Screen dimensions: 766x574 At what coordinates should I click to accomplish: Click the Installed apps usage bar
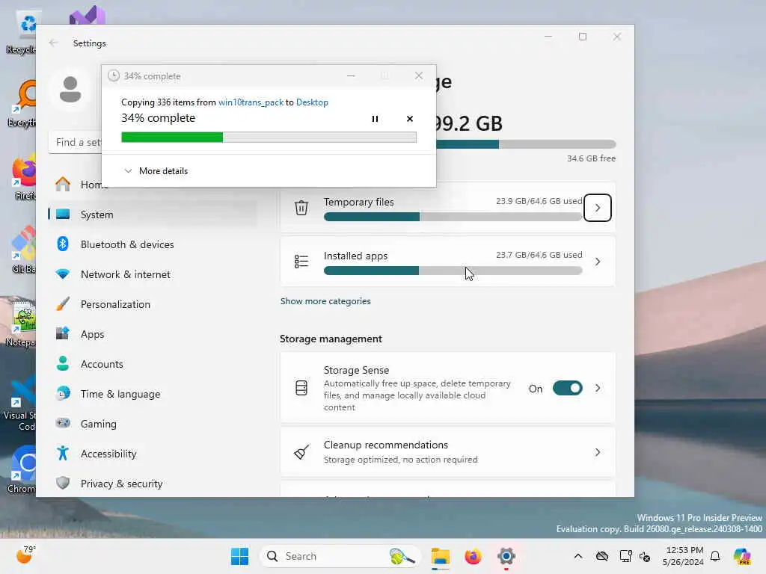[453, 271]
